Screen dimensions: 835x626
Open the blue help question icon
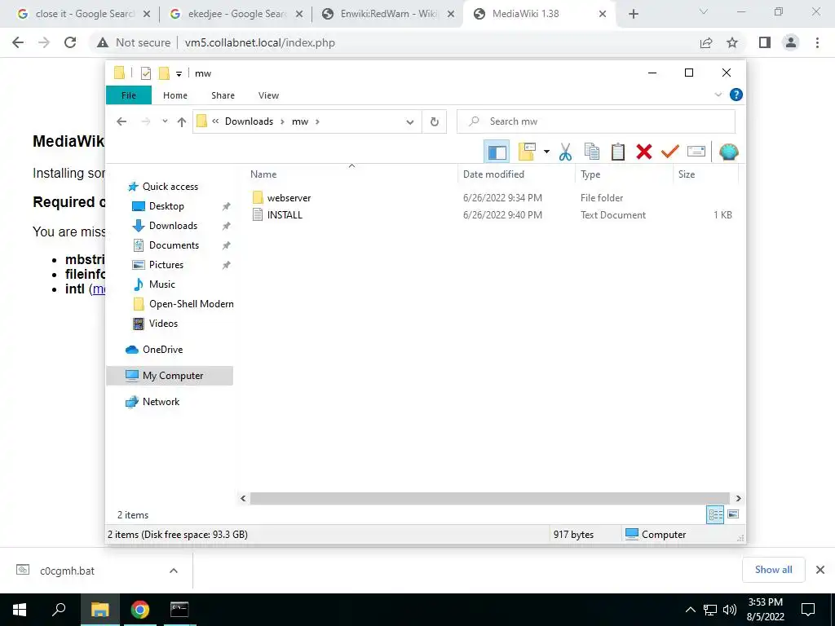(736, 95)
